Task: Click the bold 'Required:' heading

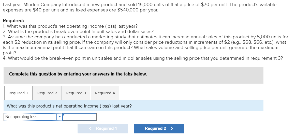Action: 13,21
